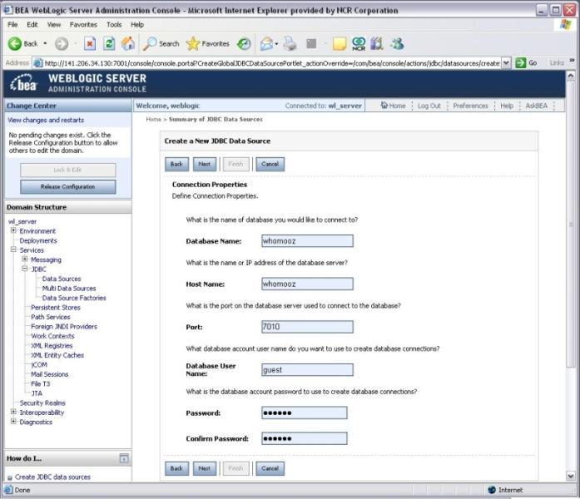
Task: Open the File menu
Action: (12, 24)
